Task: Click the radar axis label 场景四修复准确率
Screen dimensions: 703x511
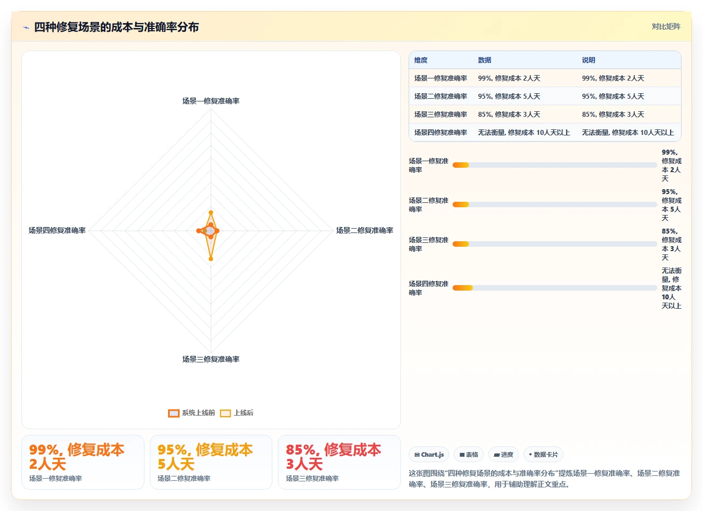Action: click(57, 230)
